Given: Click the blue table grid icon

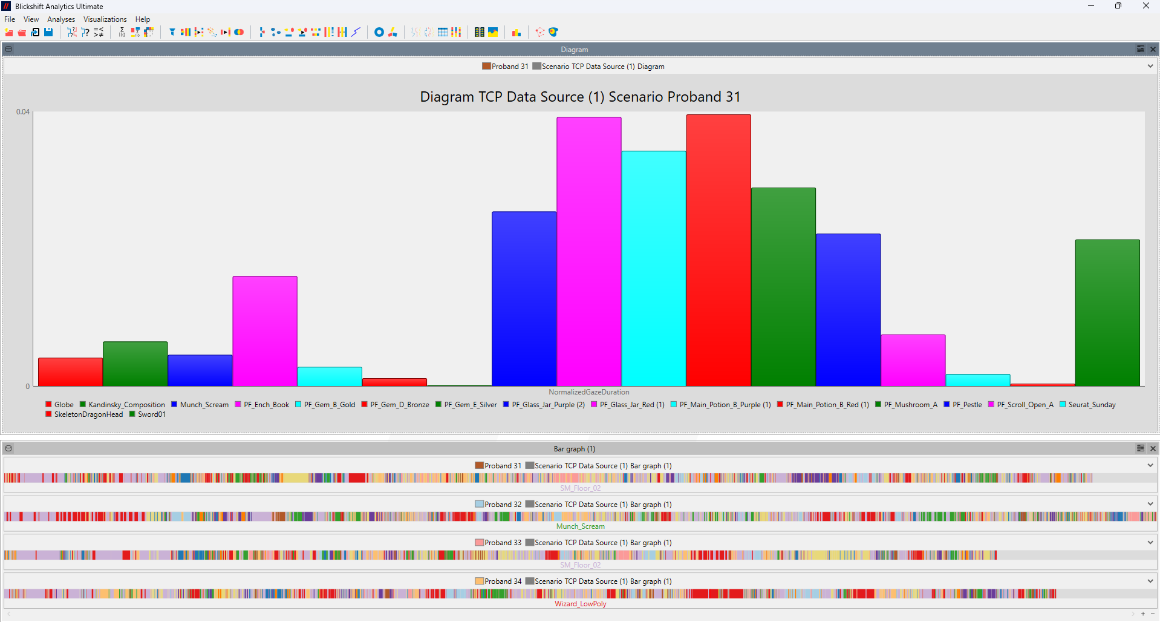Looking at the screenshot, I should 443,32.
